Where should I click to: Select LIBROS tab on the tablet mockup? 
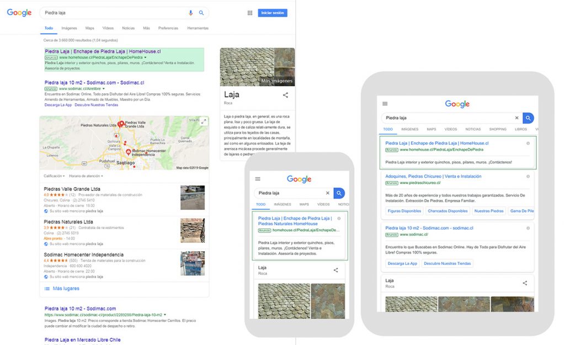click(x=521, y=129)
